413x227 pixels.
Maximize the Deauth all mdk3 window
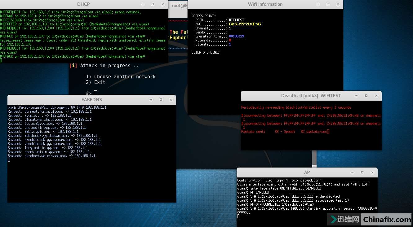(366, 96)
